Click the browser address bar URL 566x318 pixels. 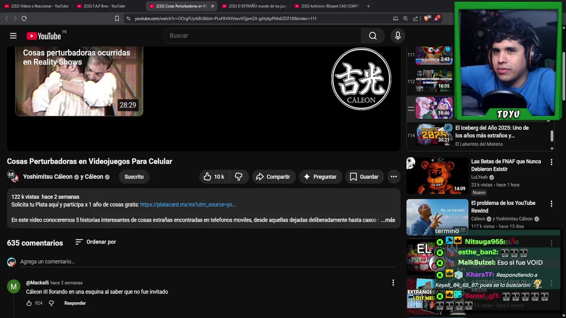tap(226, 19)
